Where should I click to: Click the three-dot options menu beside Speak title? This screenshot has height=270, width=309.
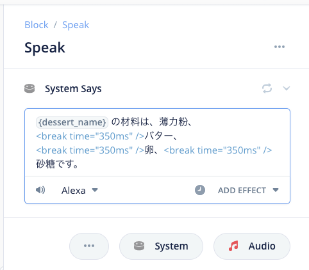(280, 47)
